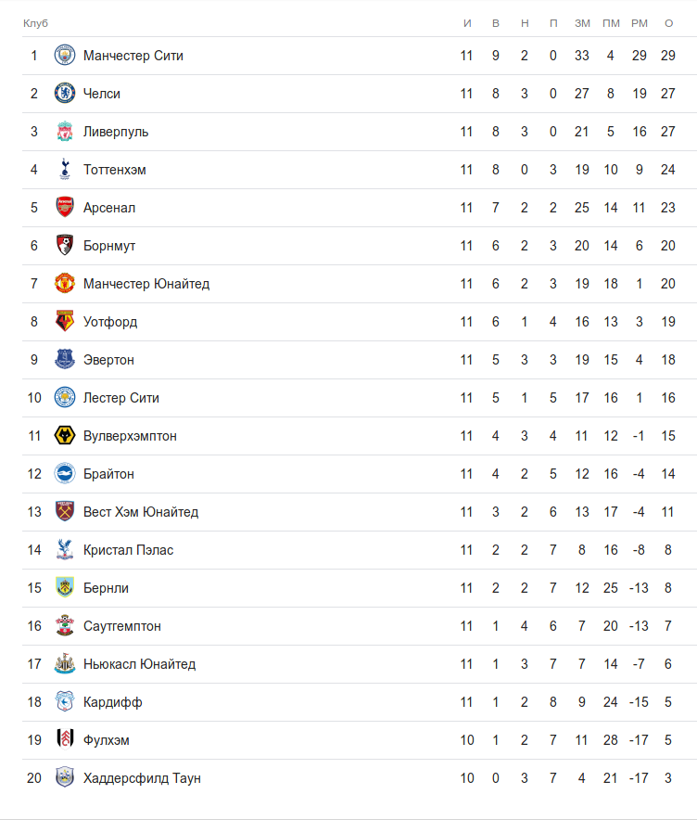This screenshot has width=697, height=820.
Task: Open the Хаддерсфилд Таун team link
Action: [x=142, y=778]
